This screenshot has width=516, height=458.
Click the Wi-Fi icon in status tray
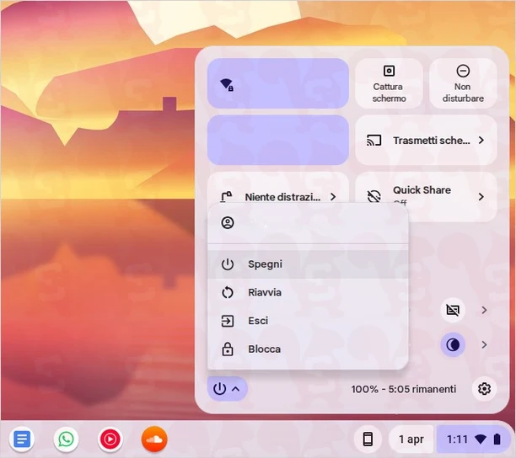click(481, 439)
